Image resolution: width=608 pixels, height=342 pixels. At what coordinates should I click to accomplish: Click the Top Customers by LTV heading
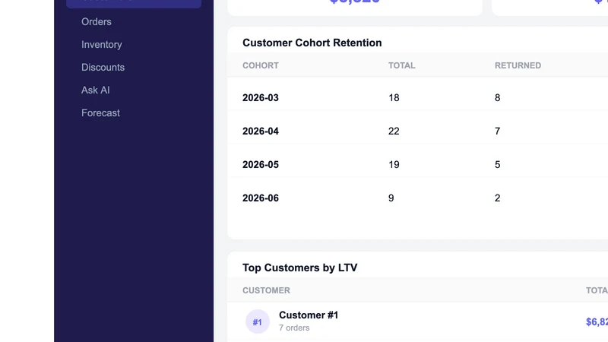click(299, 268)
